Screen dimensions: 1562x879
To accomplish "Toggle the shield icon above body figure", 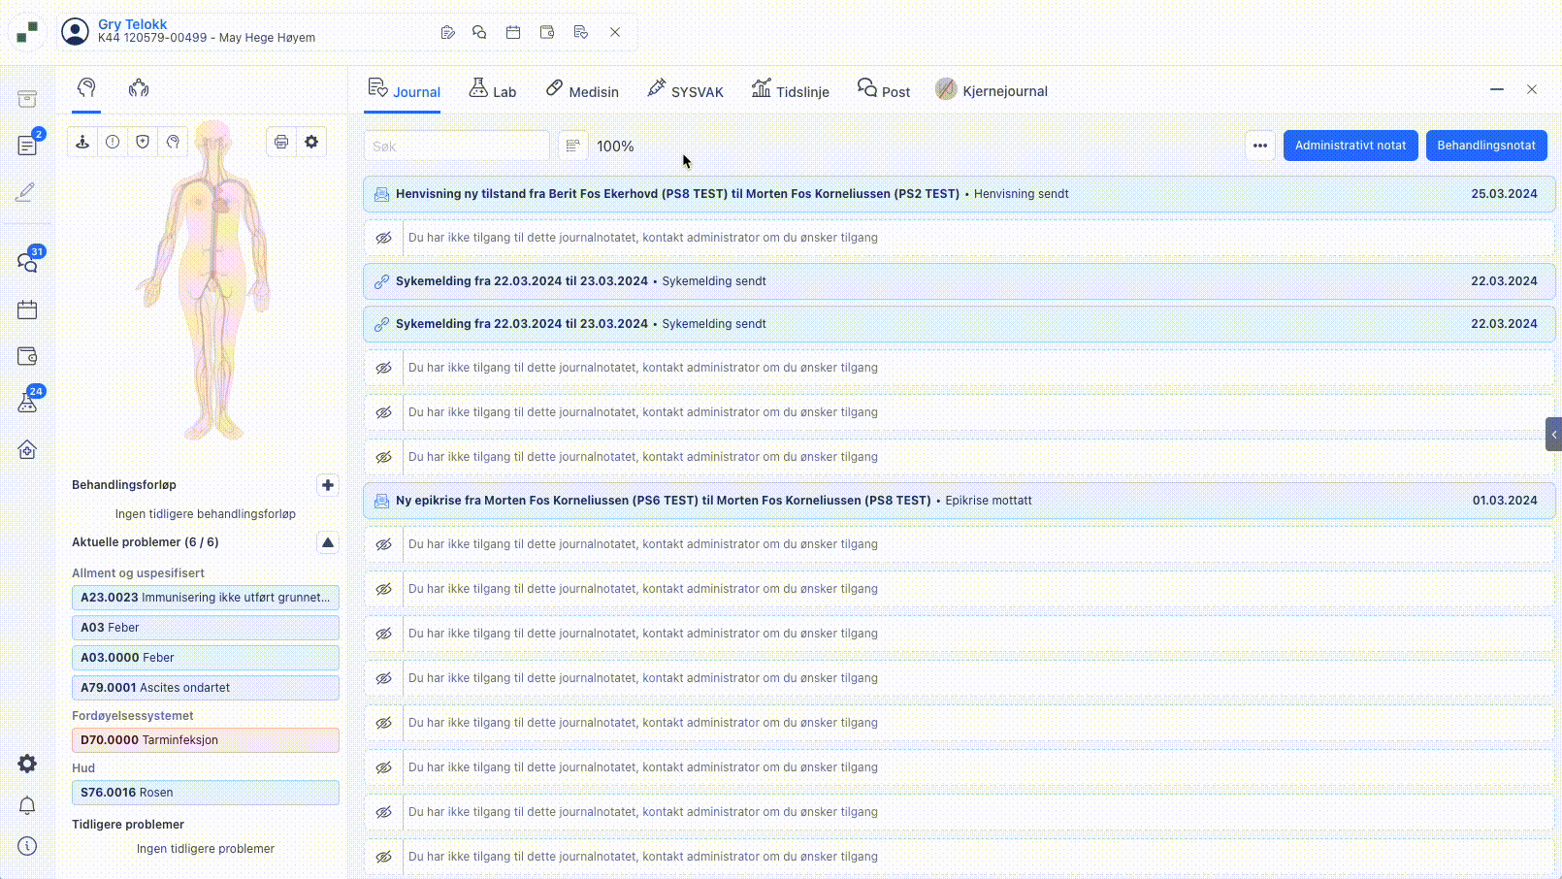I will 143,142.
